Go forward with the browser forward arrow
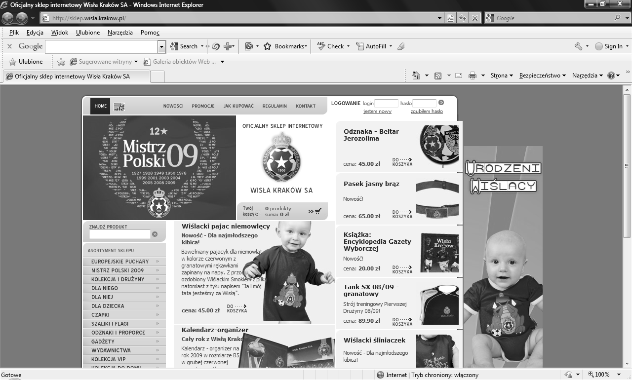 tap(22, 18)
